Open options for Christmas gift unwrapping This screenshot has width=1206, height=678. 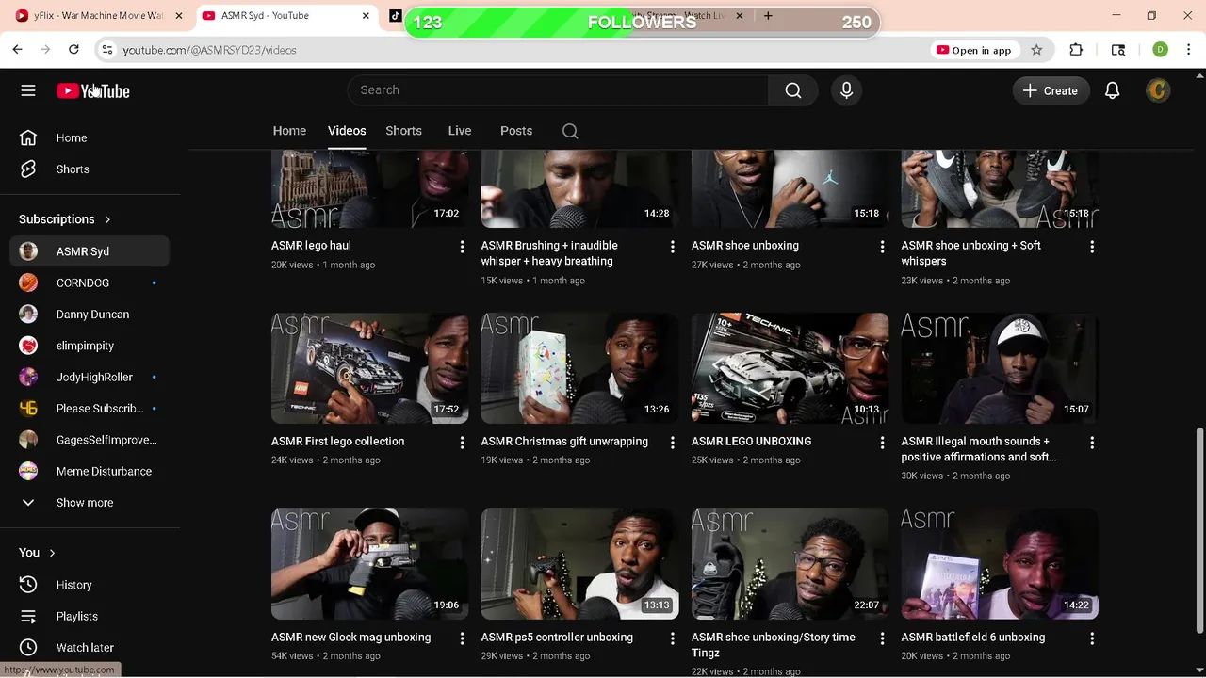point(672,443)
